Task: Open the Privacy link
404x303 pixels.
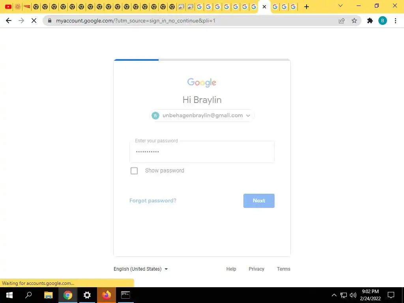Action: [256, 269]
